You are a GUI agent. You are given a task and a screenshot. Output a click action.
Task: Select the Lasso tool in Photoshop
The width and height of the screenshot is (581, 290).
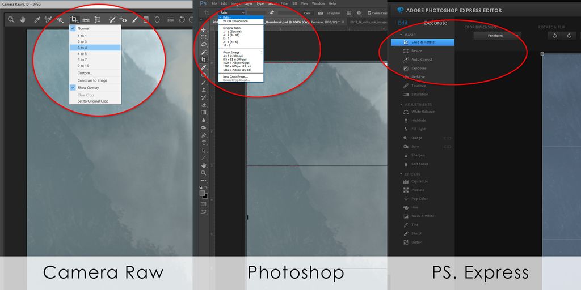[204, 45]
